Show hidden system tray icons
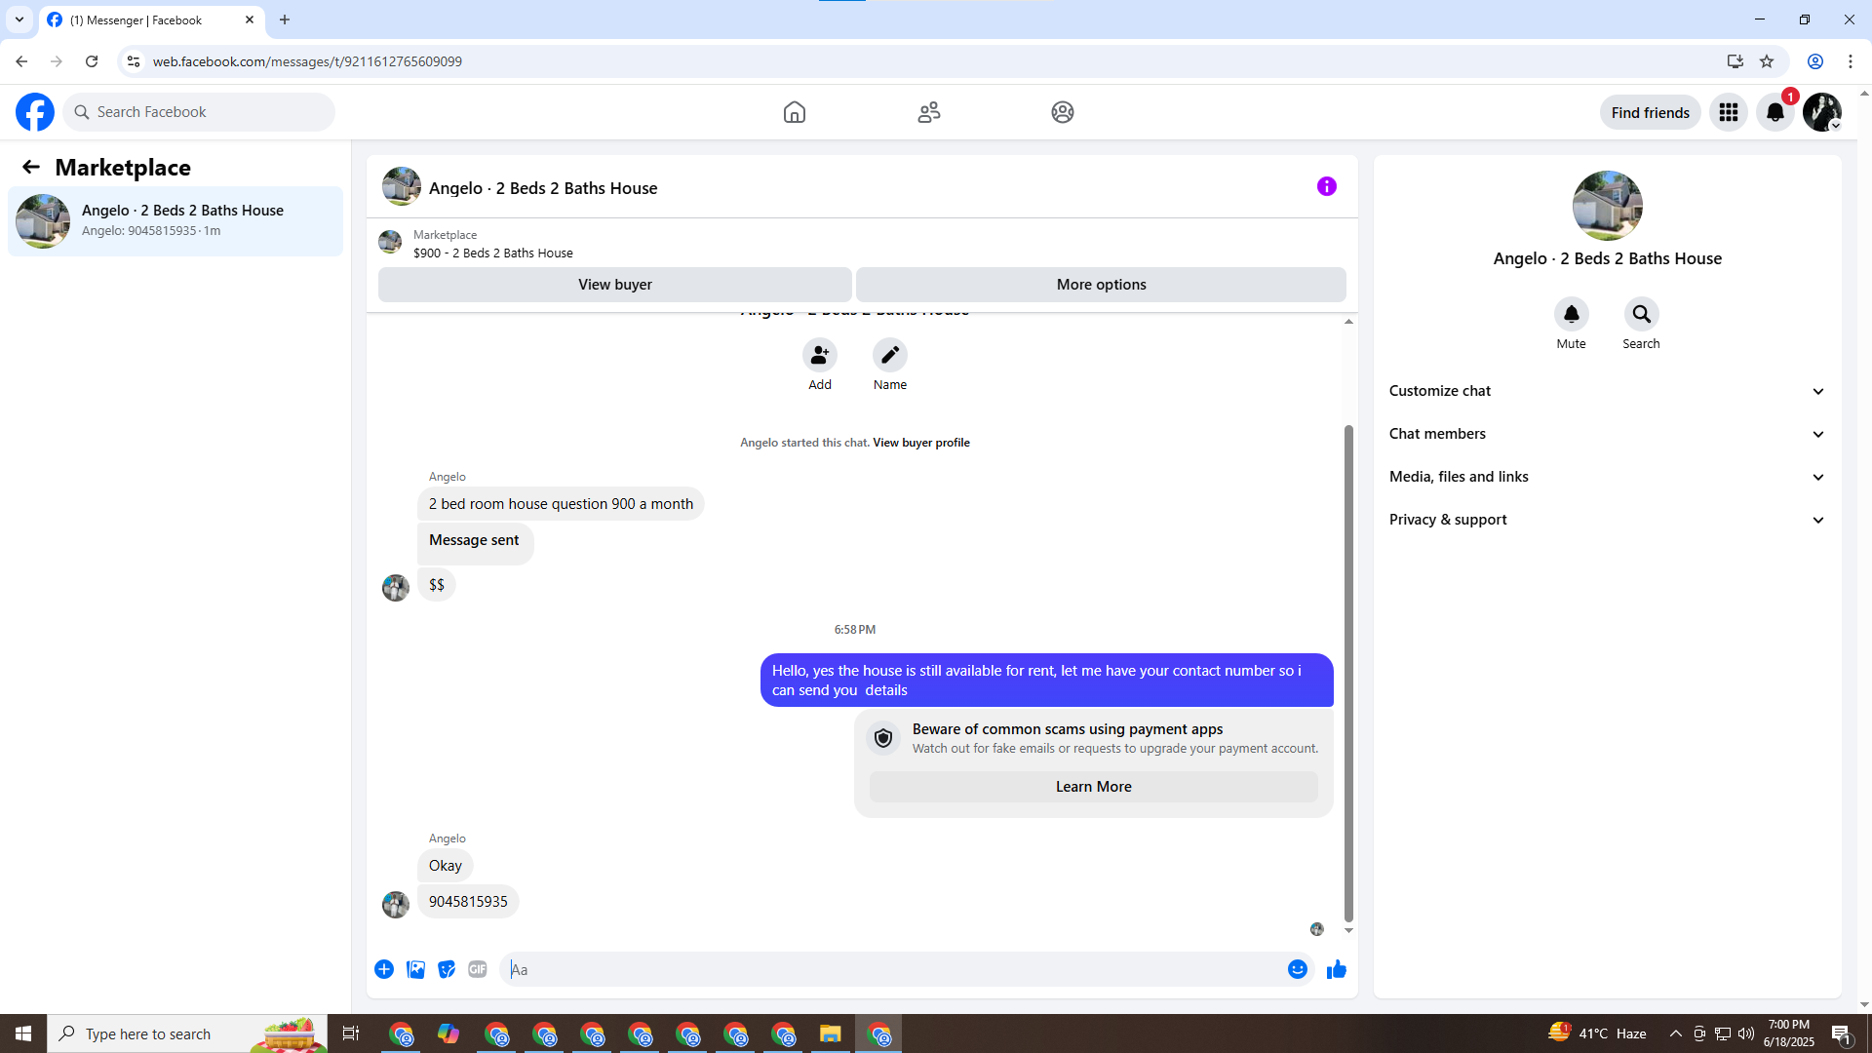This screenshot has width=1872, height=1053. [1675, 1033]
